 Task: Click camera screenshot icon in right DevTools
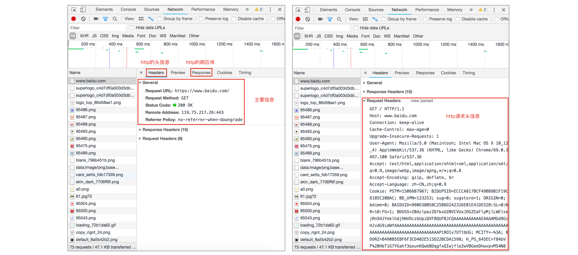[320, 19]
